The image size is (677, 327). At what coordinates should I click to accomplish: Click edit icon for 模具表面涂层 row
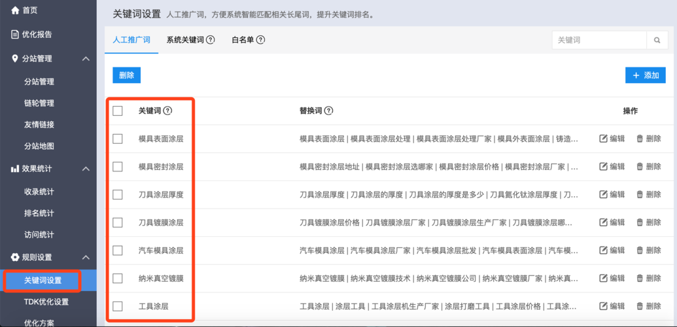click(604, 139)
